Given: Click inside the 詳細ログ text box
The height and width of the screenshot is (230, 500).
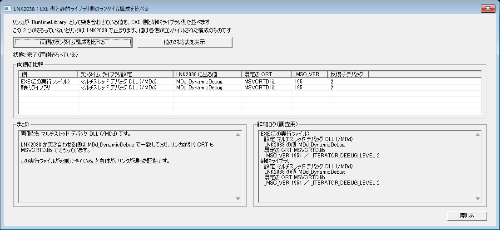Looking at the screenshot, I should tap(370, 166).
